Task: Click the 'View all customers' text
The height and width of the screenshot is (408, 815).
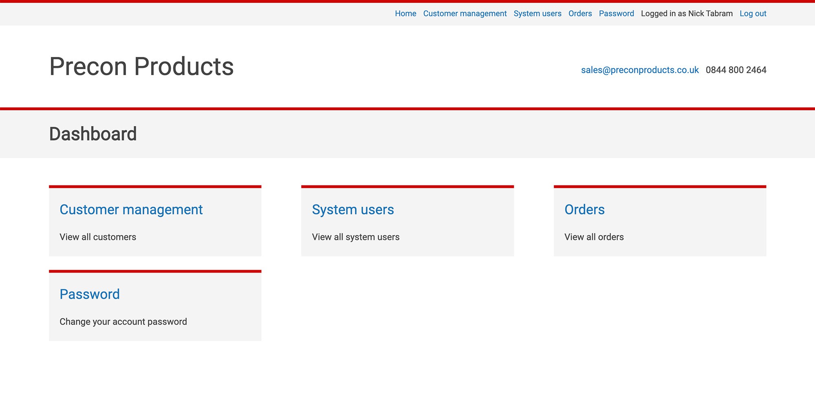Action: 98,237
